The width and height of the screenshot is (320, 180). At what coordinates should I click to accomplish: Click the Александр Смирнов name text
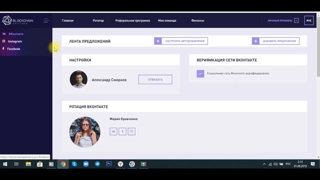pyautogui.click(x=109, y=80)
